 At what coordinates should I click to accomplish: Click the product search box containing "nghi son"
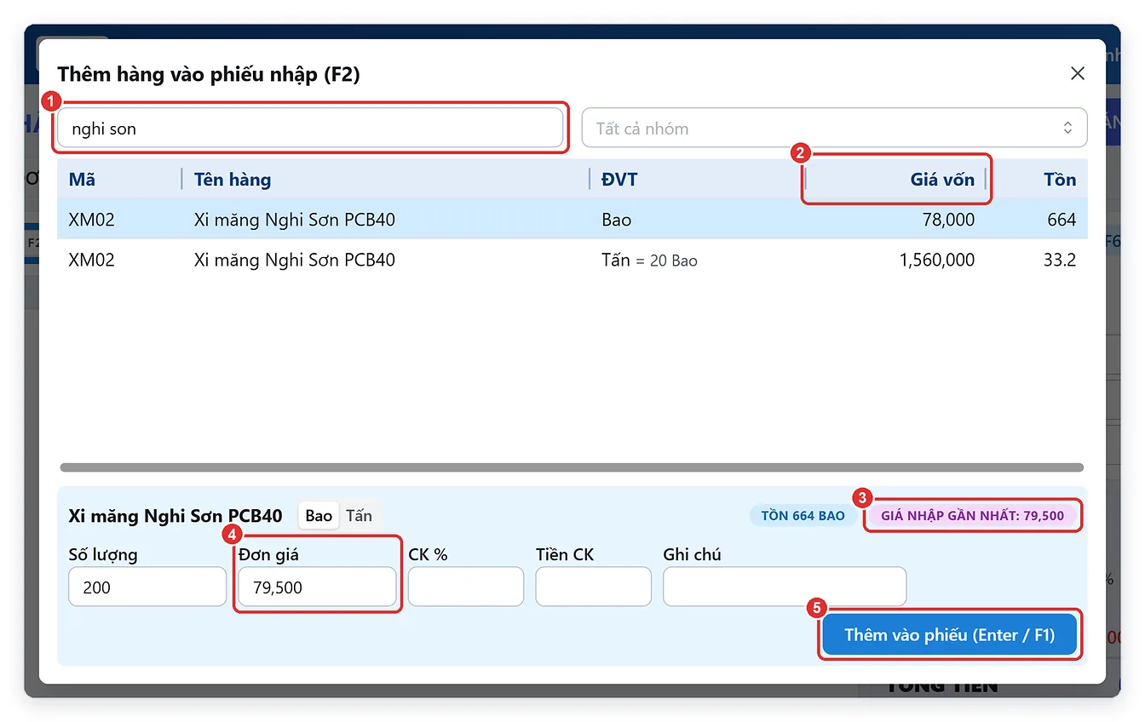[310, 129]
